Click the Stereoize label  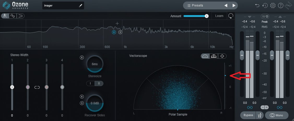coord(95,76)
